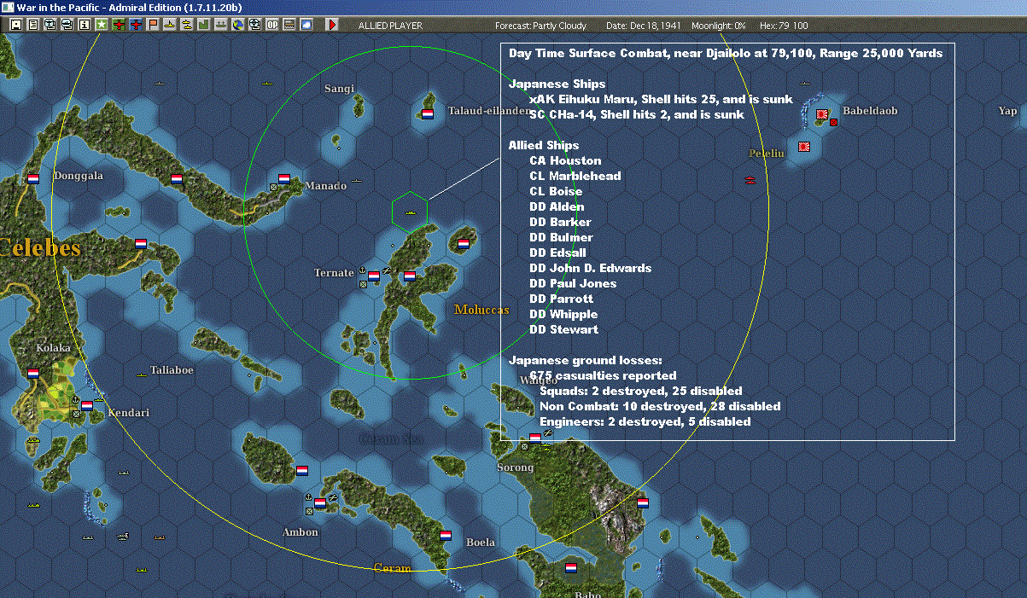Image resolution: width=1027 pixels, height=598 pixels.
Task: Click the Japanese flag at Babeldaob
Action: pyautogui.click(x=822, y=113)
